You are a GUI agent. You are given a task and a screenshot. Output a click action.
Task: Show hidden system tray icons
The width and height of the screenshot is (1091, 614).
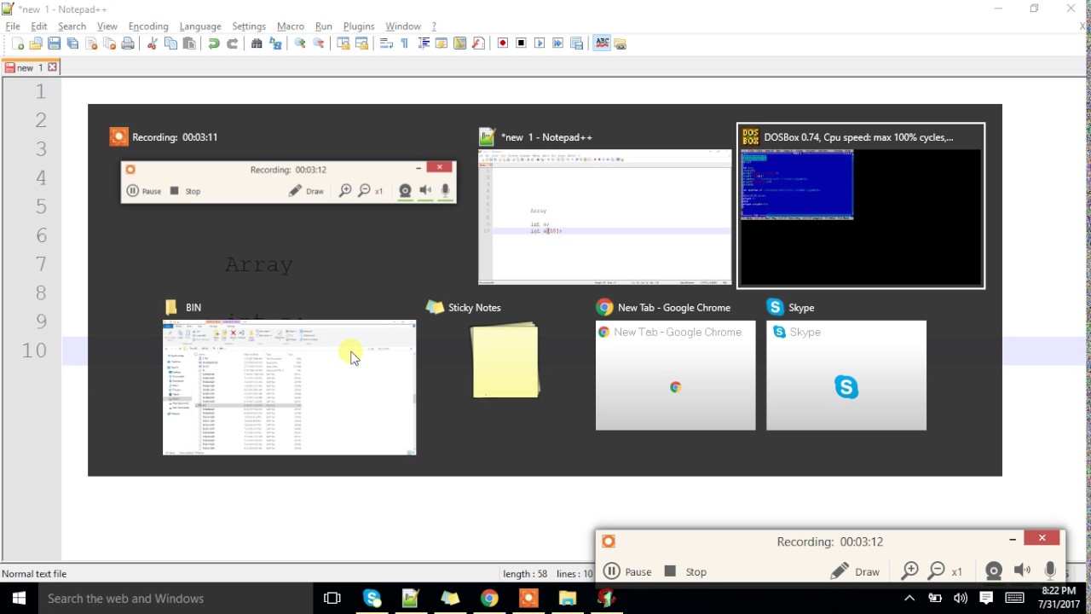[x=909, y=598]
